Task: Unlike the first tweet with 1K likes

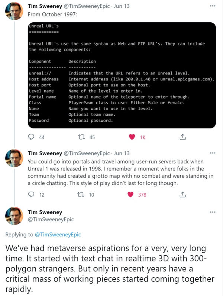Action: coord(132,137)
